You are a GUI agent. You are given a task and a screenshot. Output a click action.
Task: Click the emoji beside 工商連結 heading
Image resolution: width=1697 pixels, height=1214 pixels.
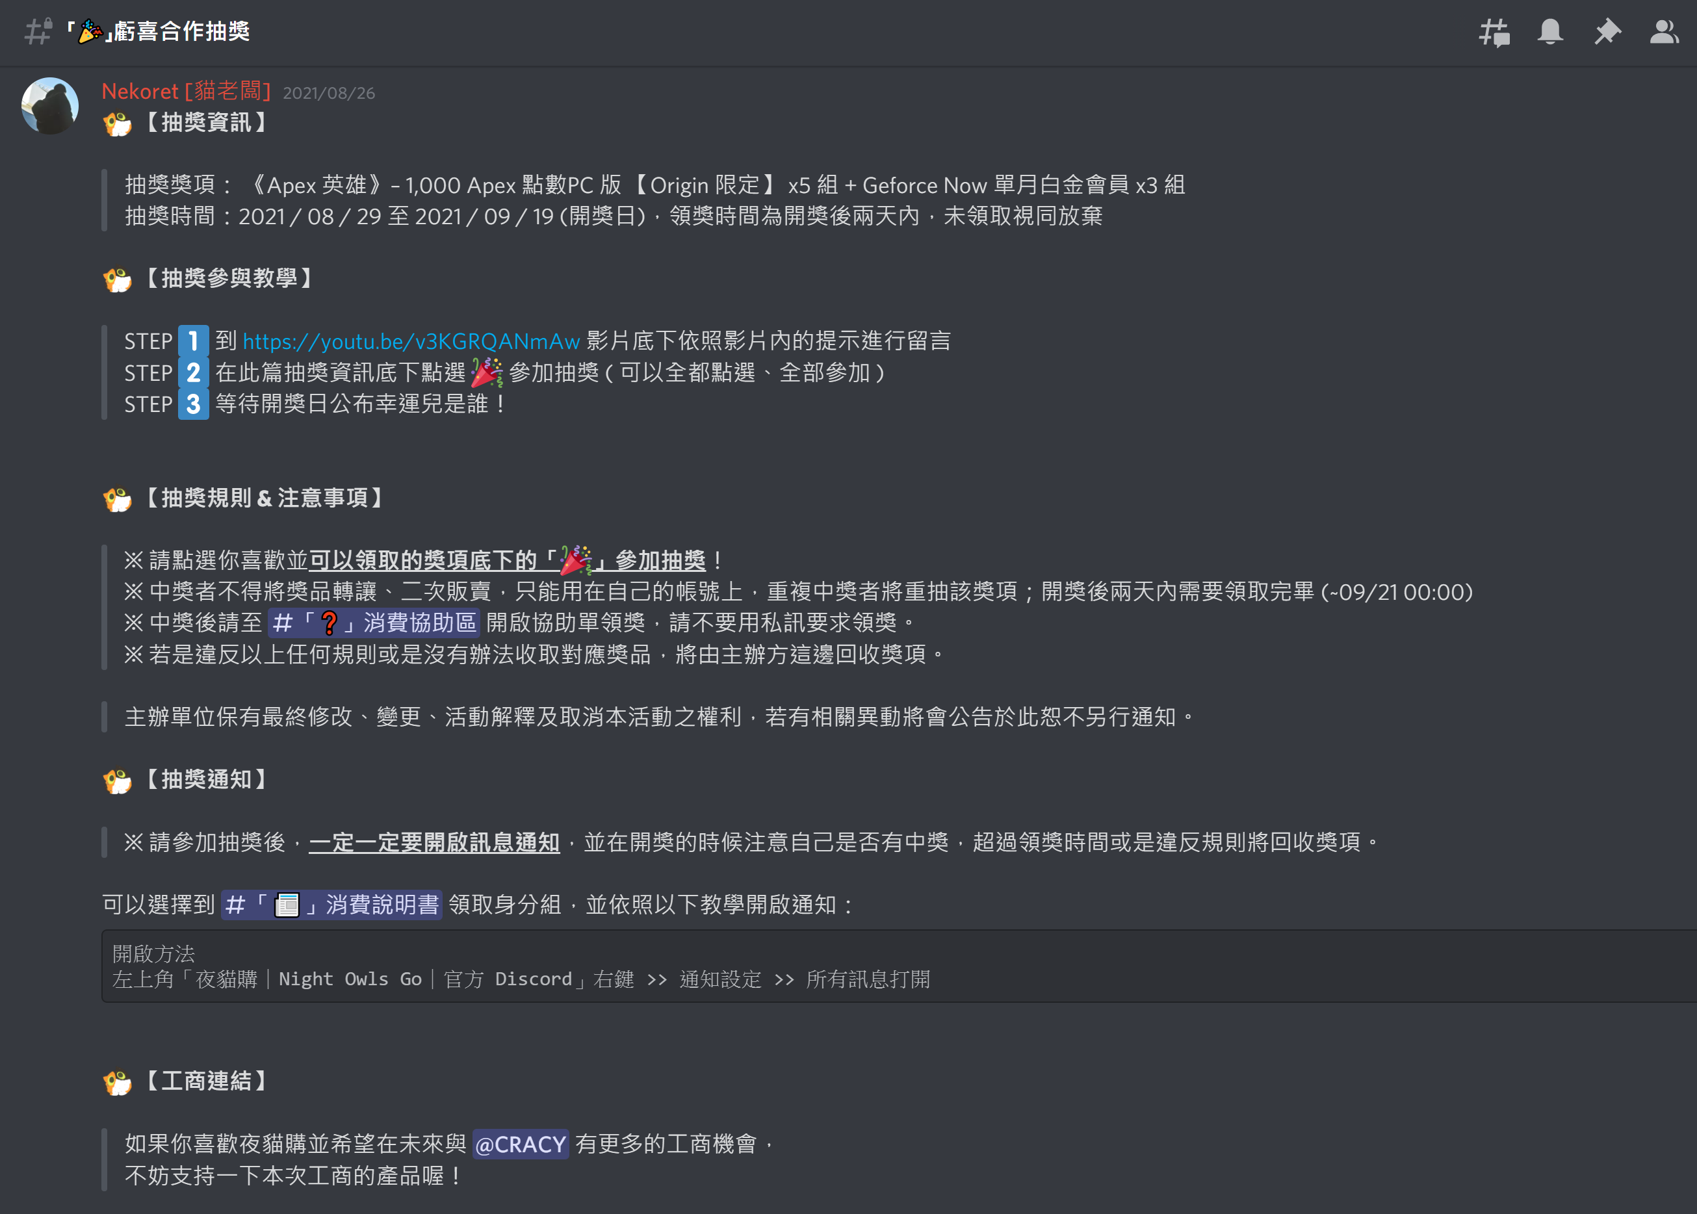(118, 1081)
